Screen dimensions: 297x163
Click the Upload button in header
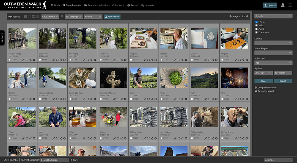[x=270, y=5]
